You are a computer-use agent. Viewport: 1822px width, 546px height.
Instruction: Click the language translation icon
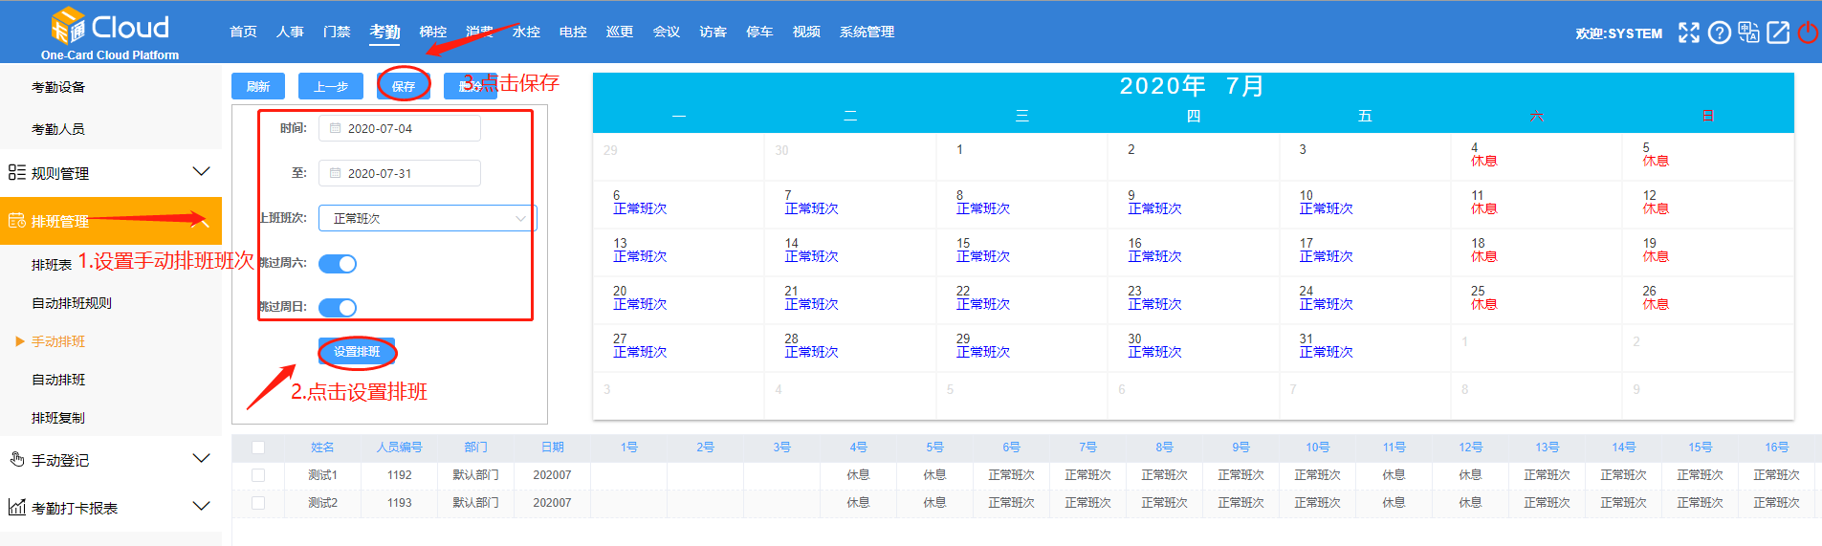1748,33
